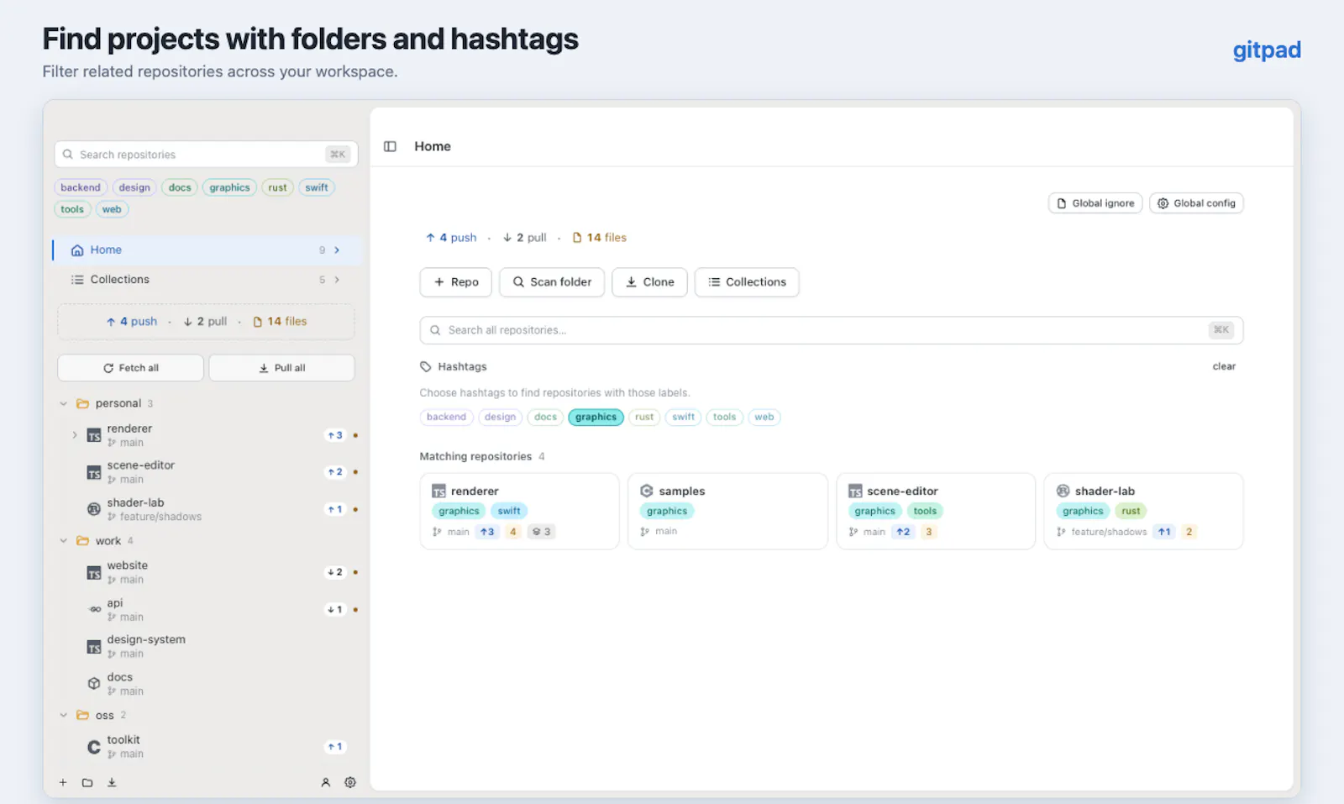Open Collections in the sidebar
The image size is (1344, 804).
pyautogui.click(x=207, y=280)
